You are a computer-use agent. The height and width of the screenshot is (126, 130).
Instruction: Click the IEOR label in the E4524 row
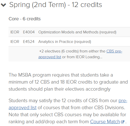(x=15, y=42)
